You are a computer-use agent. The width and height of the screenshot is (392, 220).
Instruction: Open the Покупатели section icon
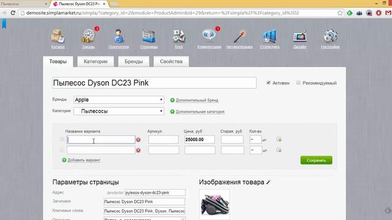118,36
